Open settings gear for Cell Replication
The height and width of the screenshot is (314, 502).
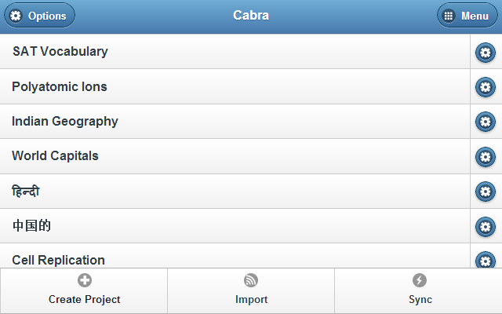pos(486,259)
